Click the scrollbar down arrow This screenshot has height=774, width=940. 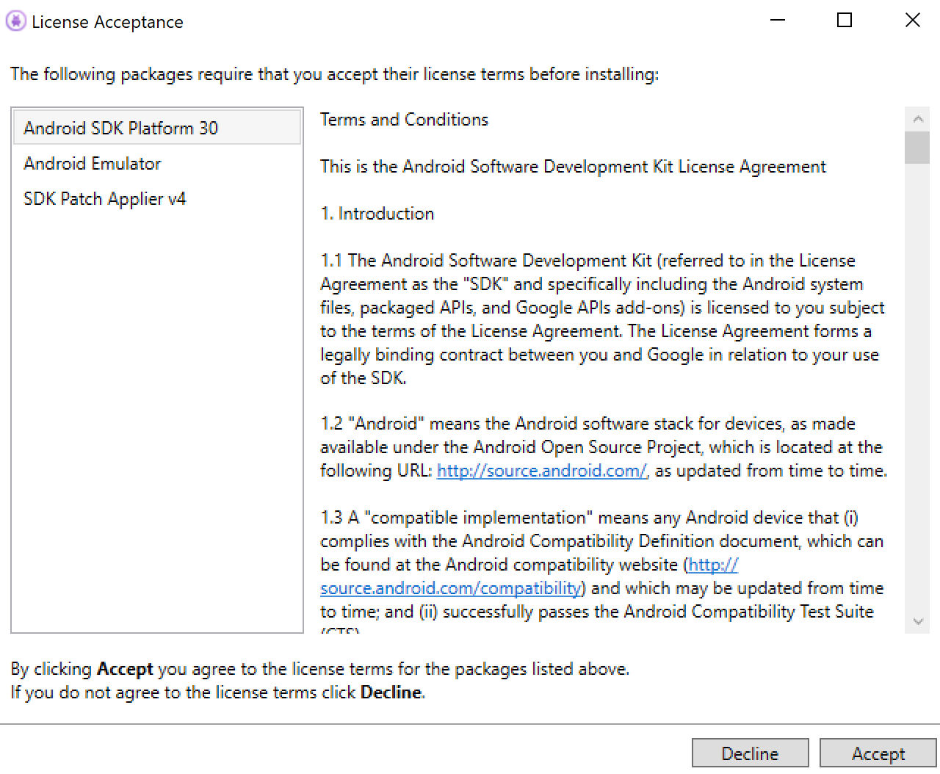[917, 621]
